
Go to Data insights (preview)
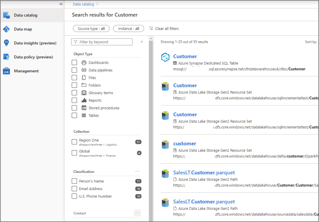pyautogui.click(x=32, y=43)
